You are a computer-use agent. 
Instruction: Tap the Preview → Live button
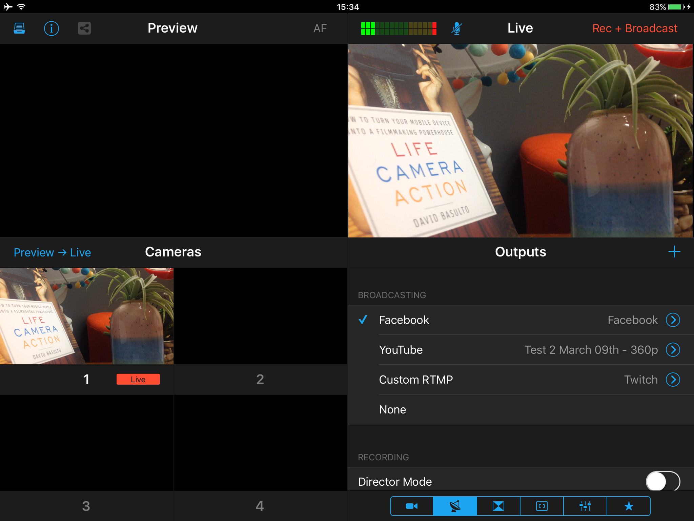(x=53, y=252)
